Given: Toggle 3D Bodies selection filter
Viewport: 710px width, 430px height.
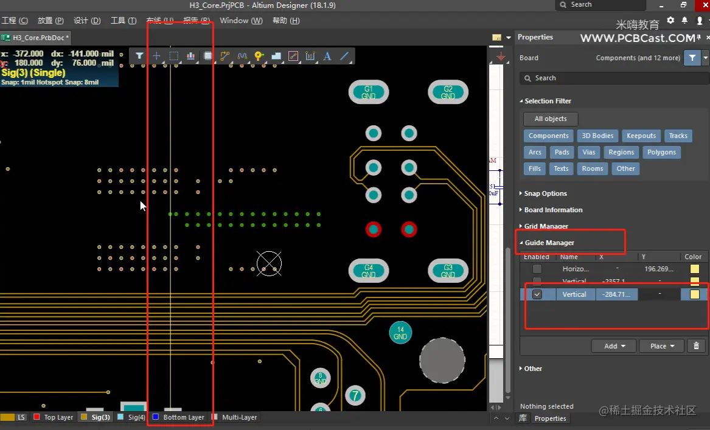Looking at the screenshot, I should coord(597,136).
